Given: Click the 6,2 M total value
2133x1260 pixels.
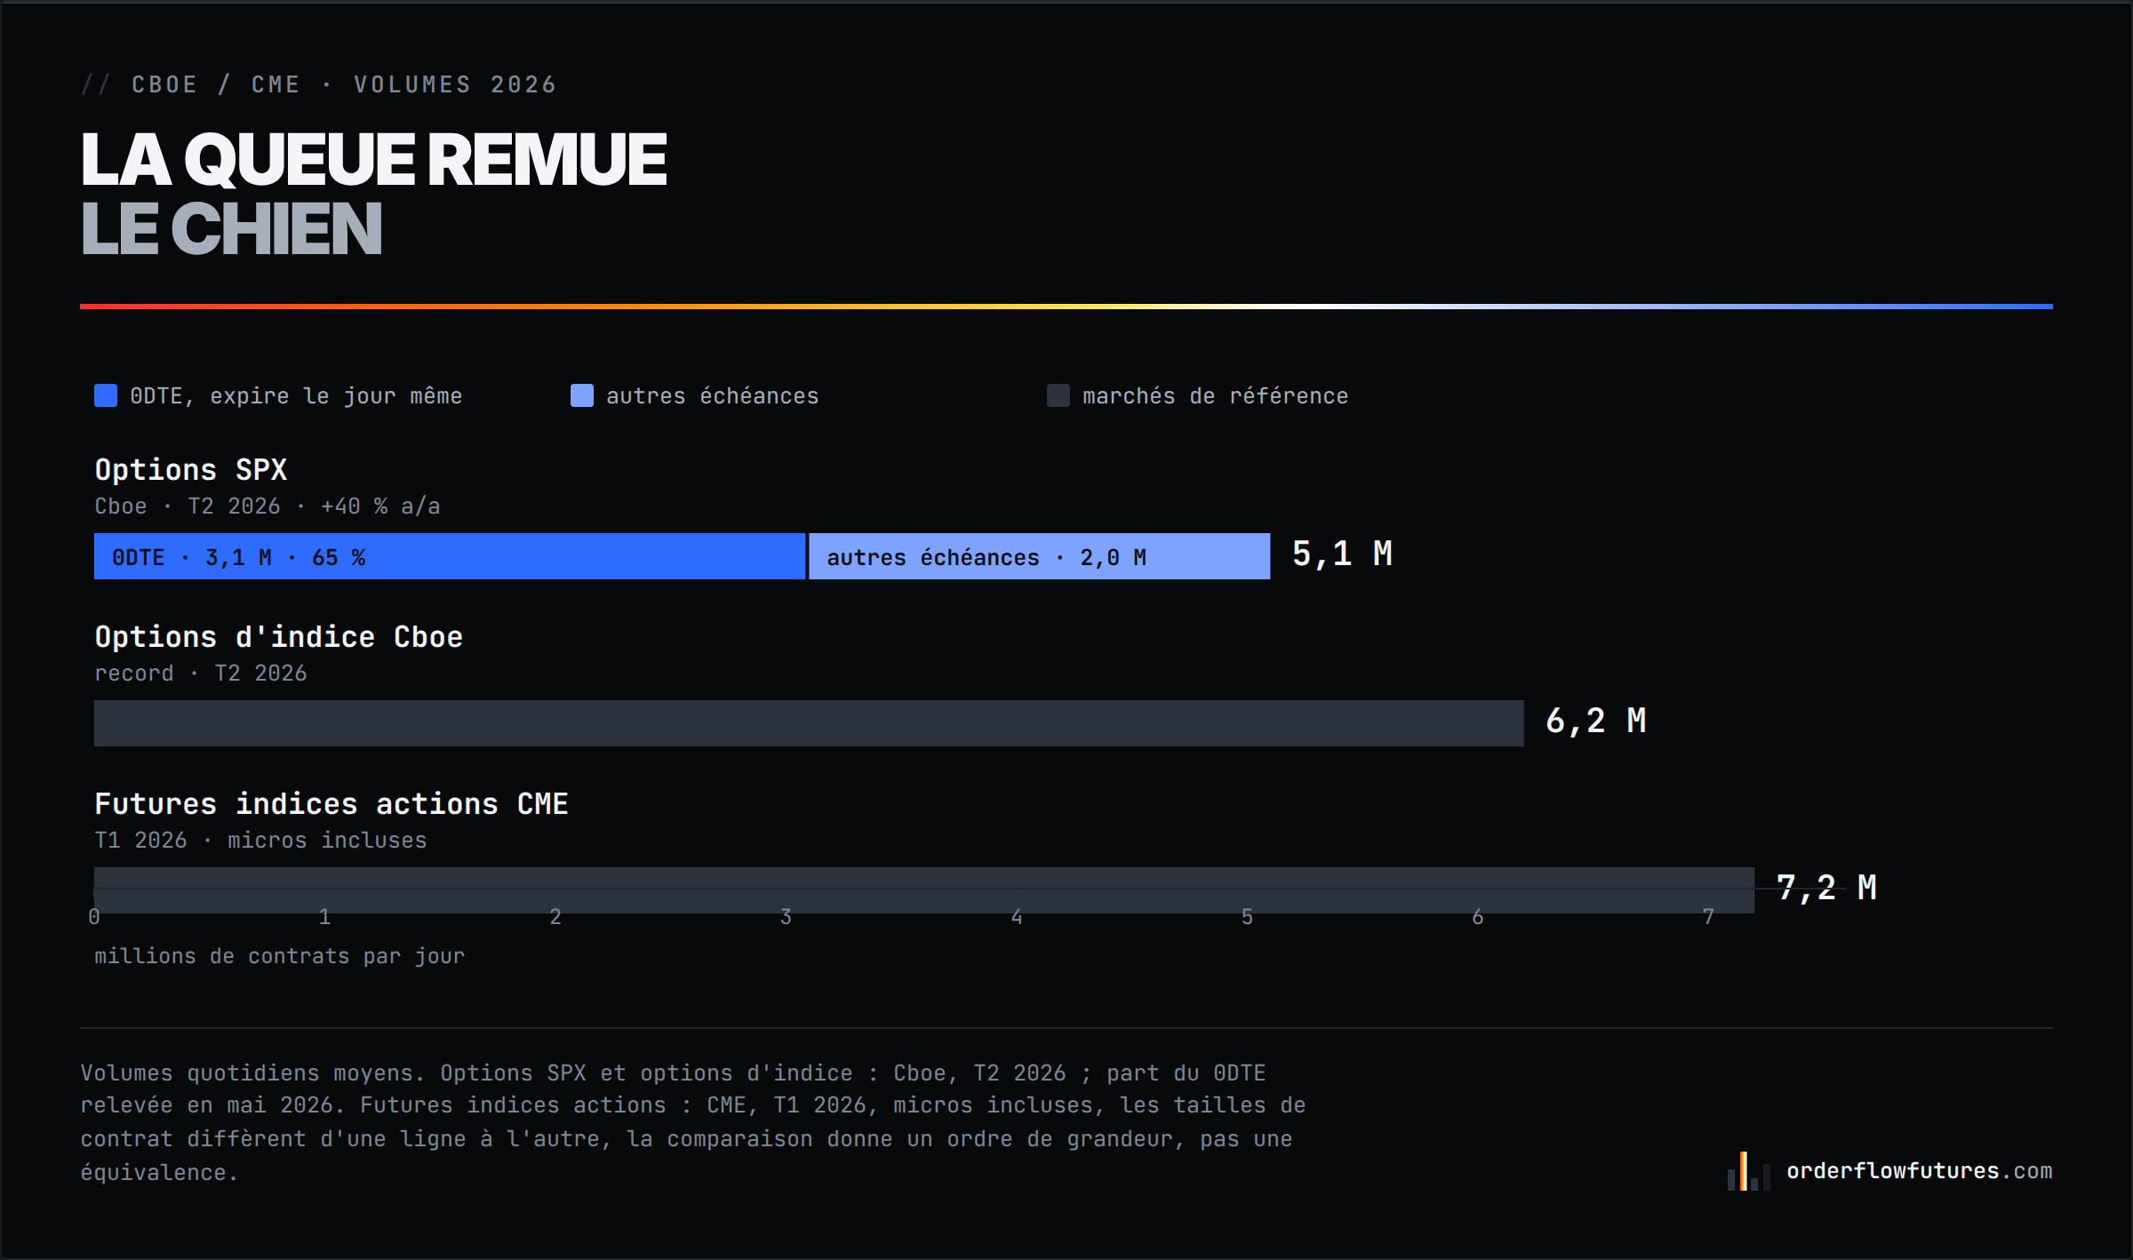Looking at the screenshot, I should click(1596, 722).
